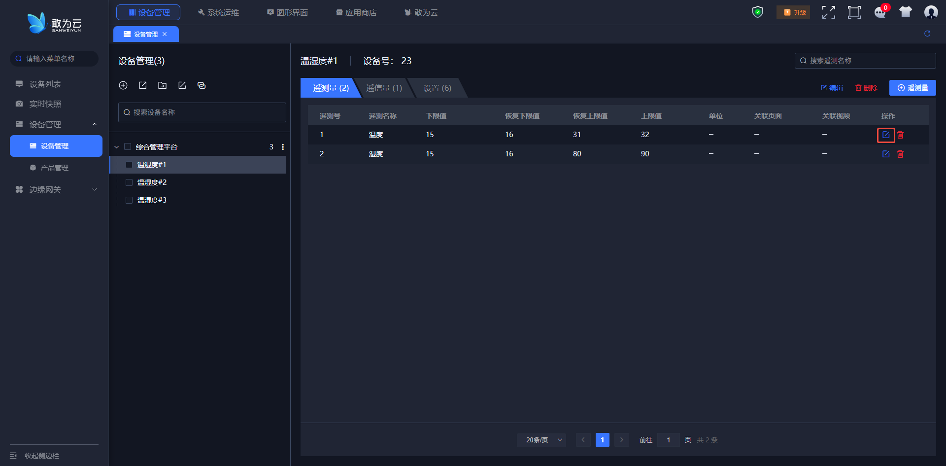Click the add device plus icon
946x466 pixels.
pos(123,85)
